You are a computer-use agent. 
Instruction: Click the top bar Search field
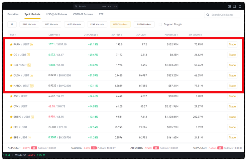click(96, 6)
